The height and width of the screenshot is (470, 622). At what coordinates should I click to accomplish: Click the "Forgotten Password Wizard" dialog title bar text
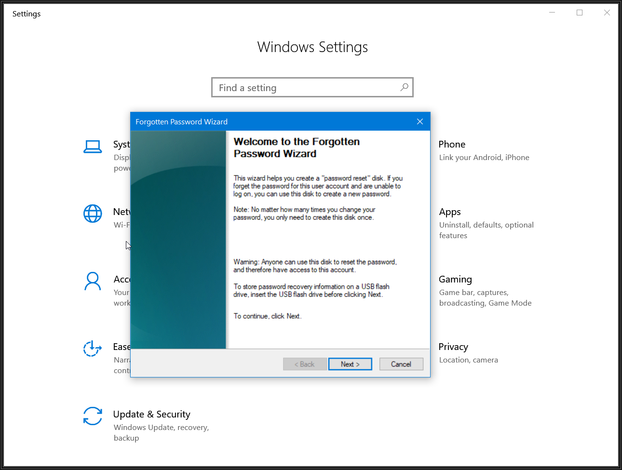pos(181,121)
